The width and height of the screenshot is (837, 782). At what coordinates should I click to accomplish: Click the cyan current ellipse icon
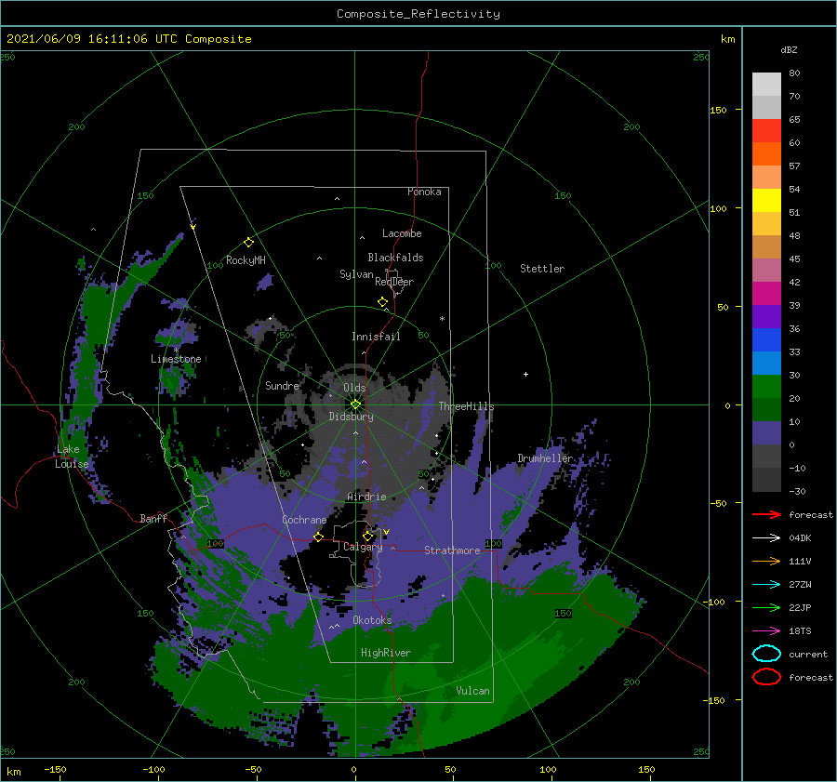[x=766, y=654]
